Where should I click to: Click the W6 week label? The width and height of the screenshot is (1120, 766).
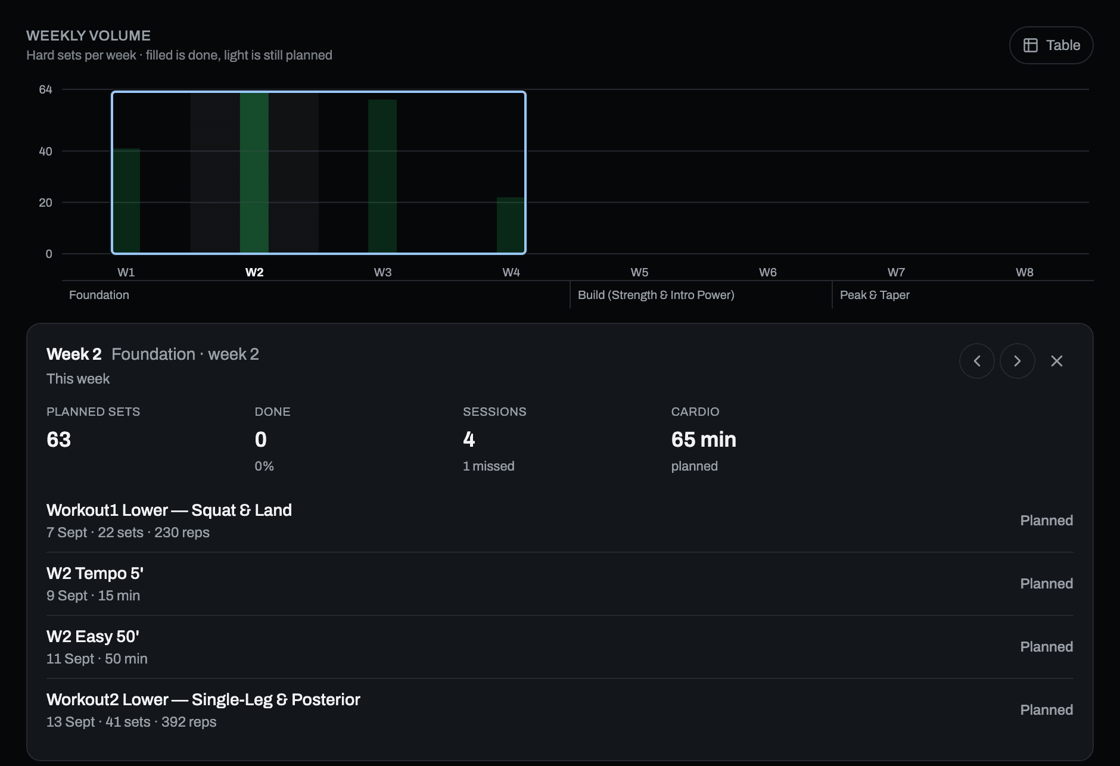(768, 272)
